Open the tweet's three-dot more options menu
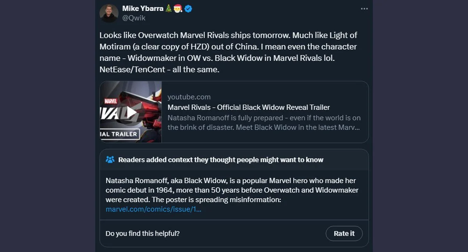The height and width of the screenshot is (252, 468). [364, 9]
